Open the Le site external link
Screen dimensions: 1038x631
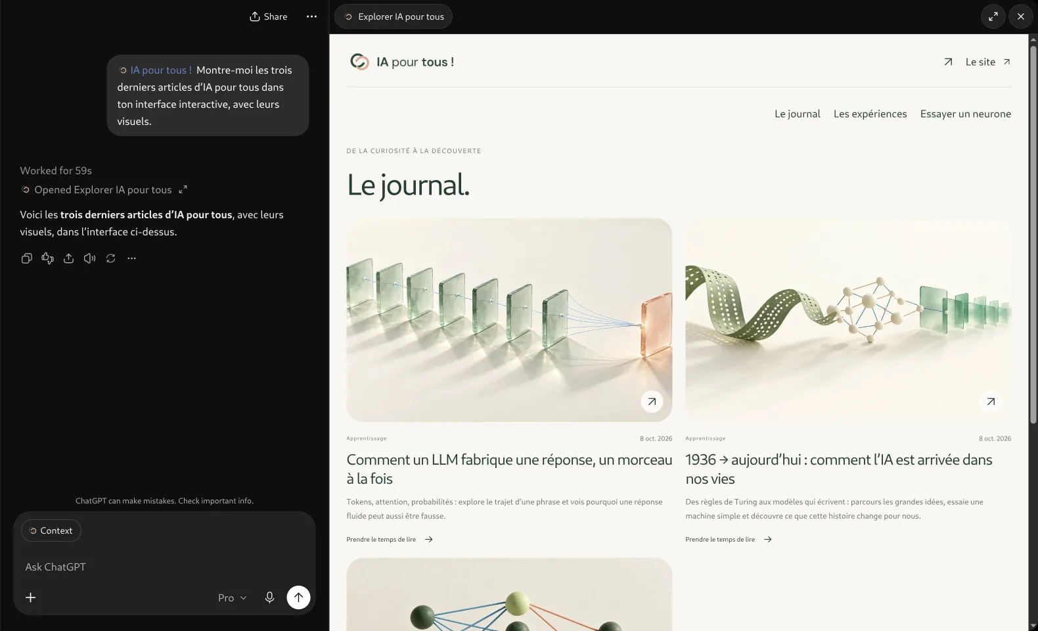(987, 62)
